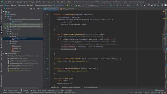The width and height of the screenshot is (167, 94).
Task: Hide the Project panel with minus icon
Action: point(41,9)
